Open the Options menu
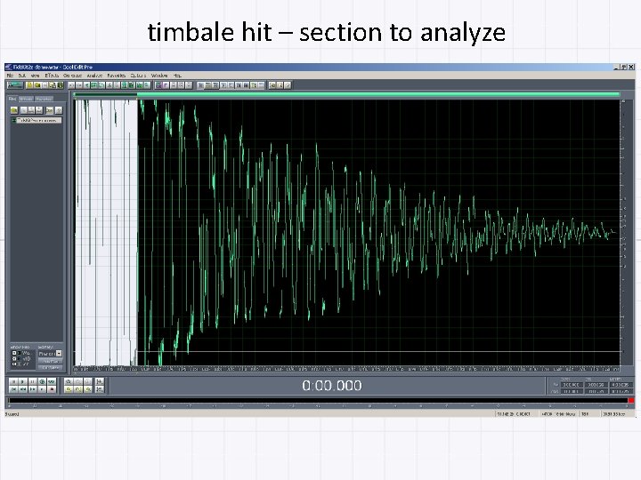The width and height of the screenshot is (641, 480). pyautogui.click(x=138, y=76)
